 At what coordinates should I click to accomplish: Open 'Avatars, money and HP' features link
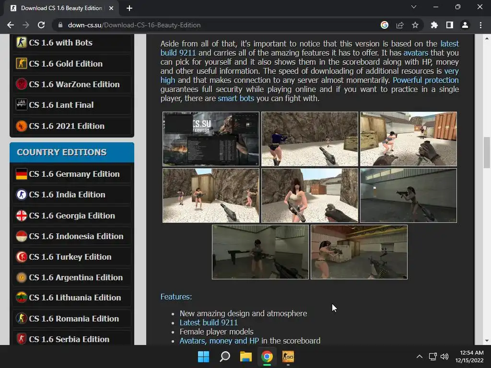(x=219, y=341)
